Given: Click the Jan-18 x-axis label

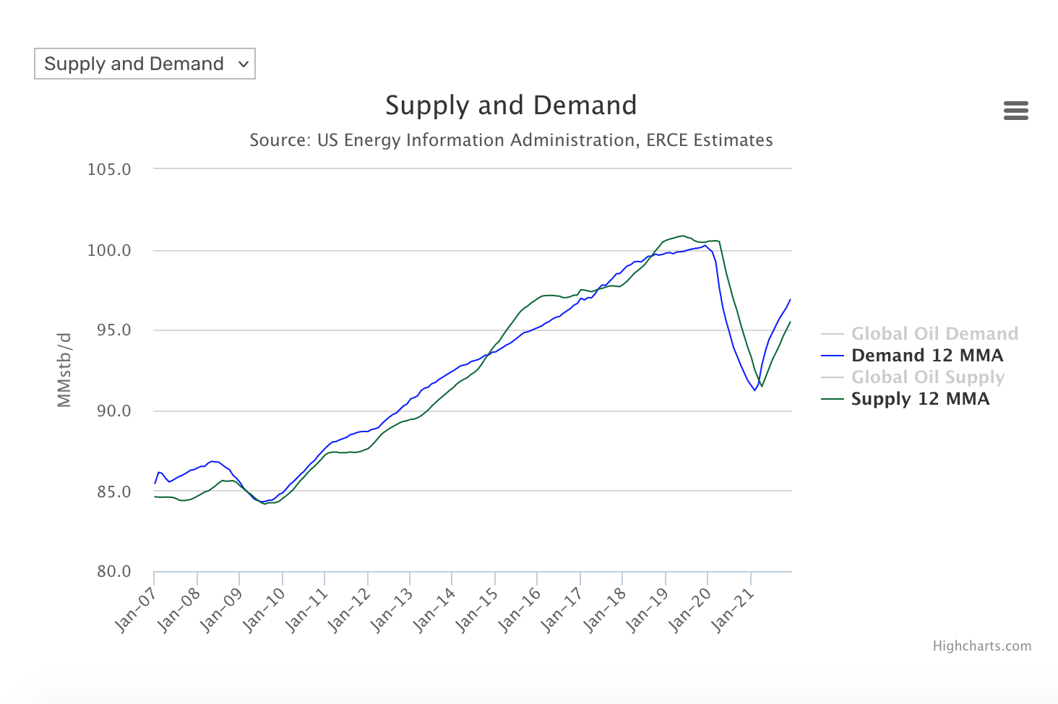Looking at the screenshot, I should pos(605,610).
